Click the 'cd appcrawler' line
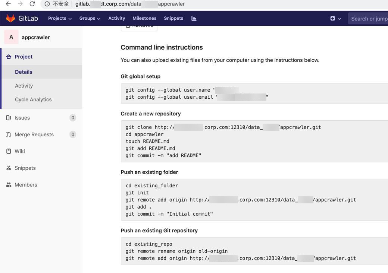The height and width of the screenshot is (273, 388). pos(144,134)
